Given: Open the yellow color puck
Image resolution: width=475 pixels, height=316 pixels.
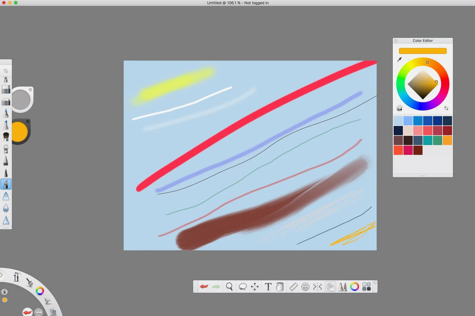Looking at the screenshot, I should pyautogui.click(x=20, y=131).
